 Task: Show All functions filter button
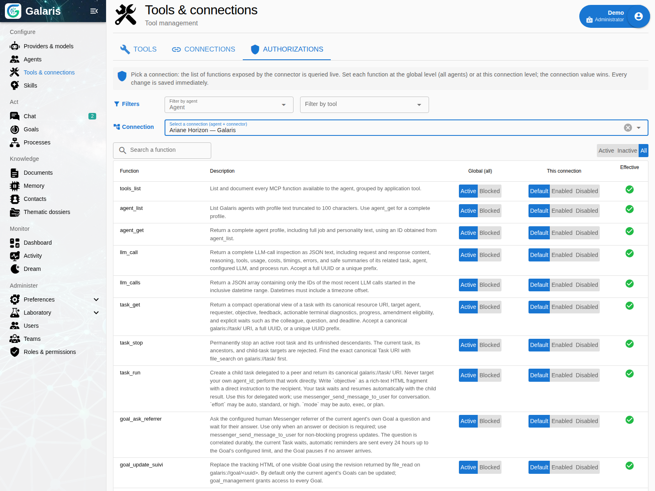644,151
